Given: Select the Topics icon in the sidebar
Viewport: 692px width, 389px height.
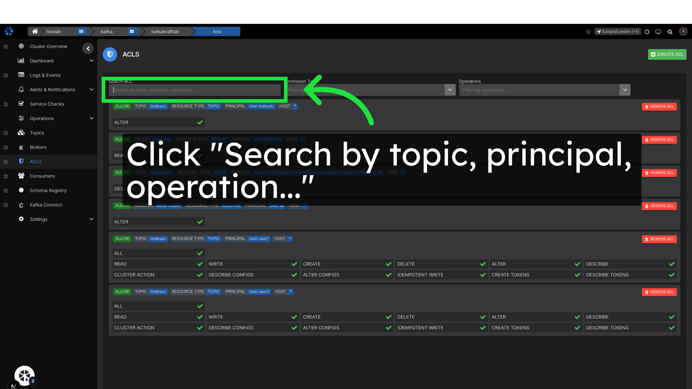Looking at the screenshot, I should 21,133.
